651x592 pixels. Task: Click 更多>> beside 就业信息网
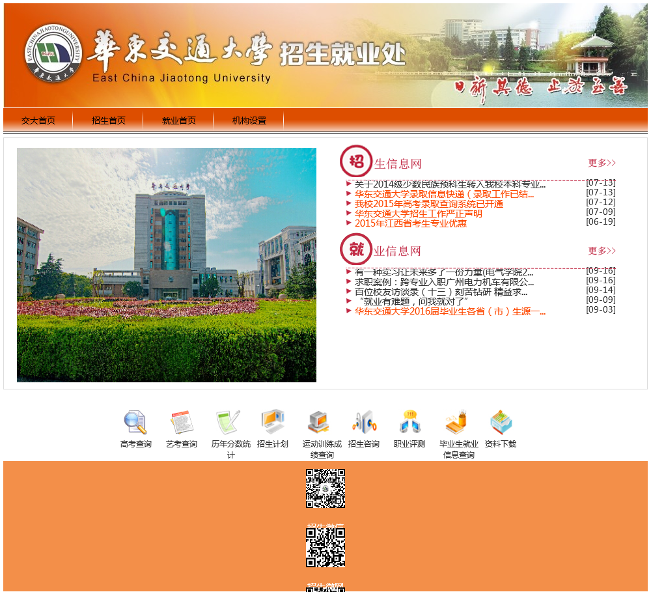[602, 251]
